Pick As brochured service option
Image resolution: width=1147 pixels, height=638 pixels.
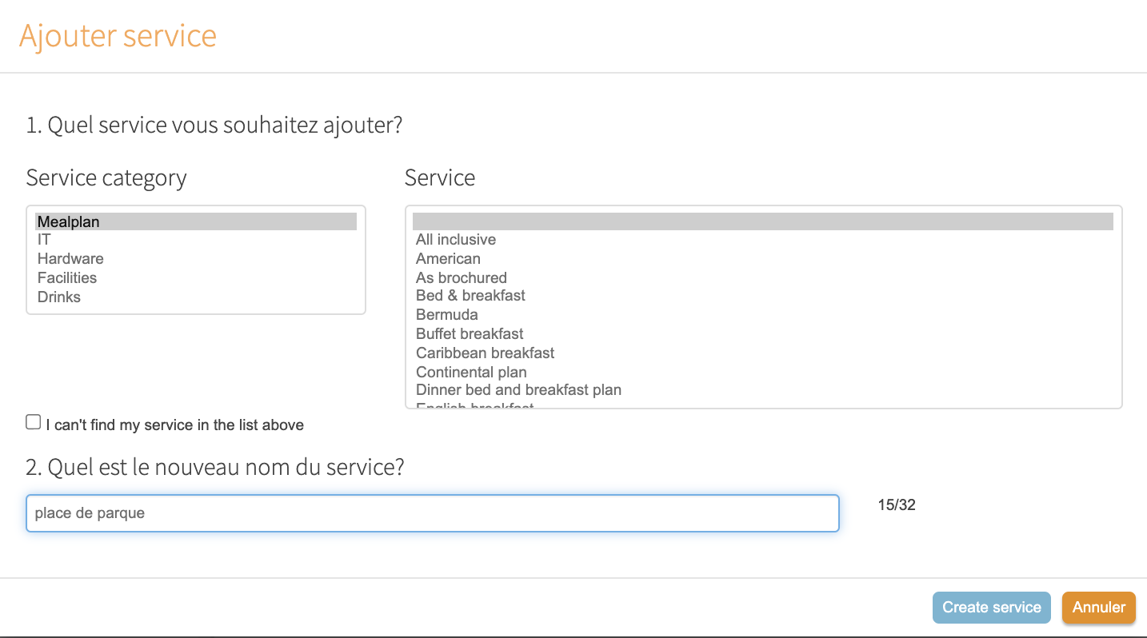[462, 278]
